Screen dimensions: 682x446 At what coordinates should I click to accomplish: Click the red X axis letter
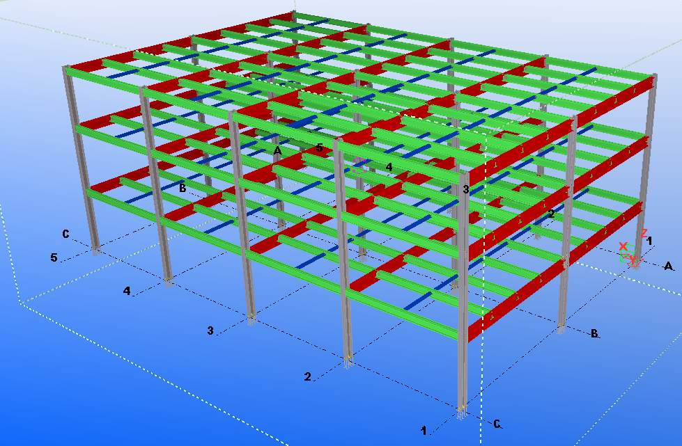coord(623,247)
